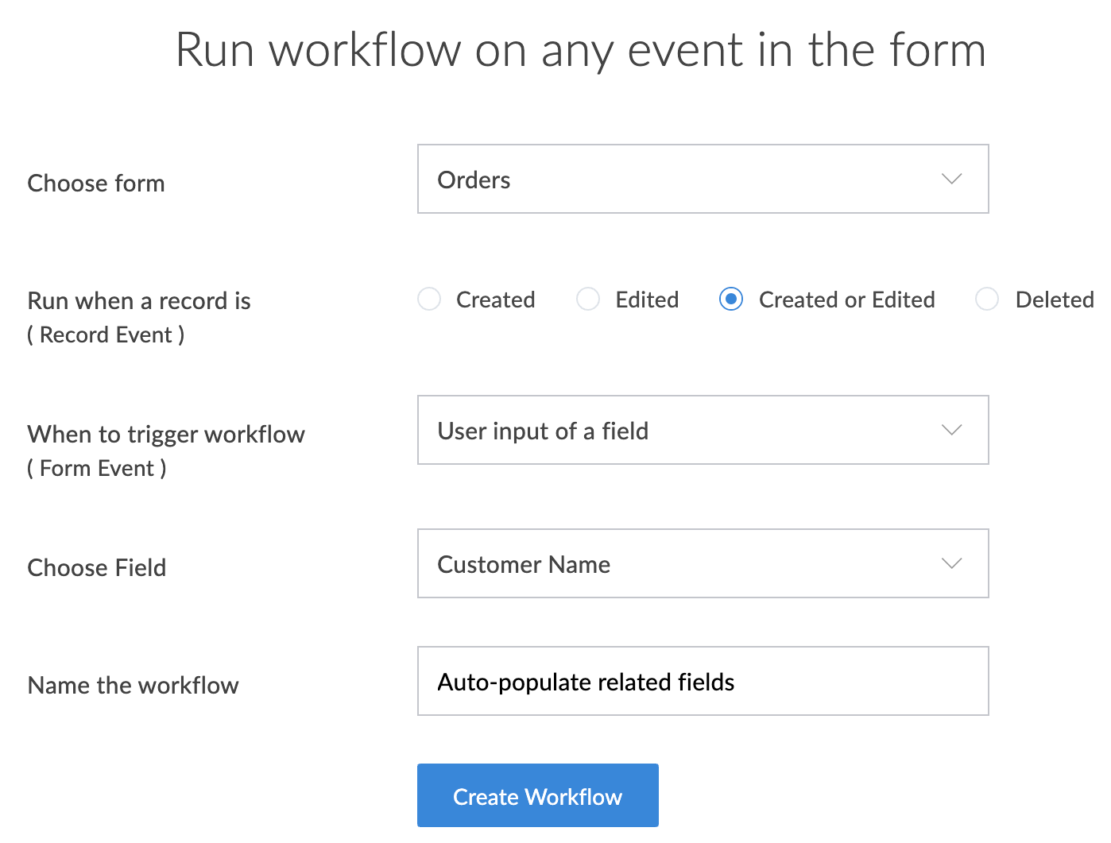Click the 'Run workflow on any event' heading

coord(581,50)
